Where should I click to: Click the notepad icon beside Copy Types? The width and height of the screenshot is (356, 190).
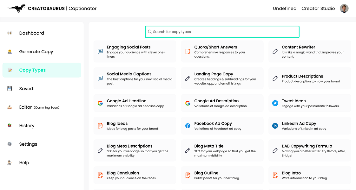[10, 70]
